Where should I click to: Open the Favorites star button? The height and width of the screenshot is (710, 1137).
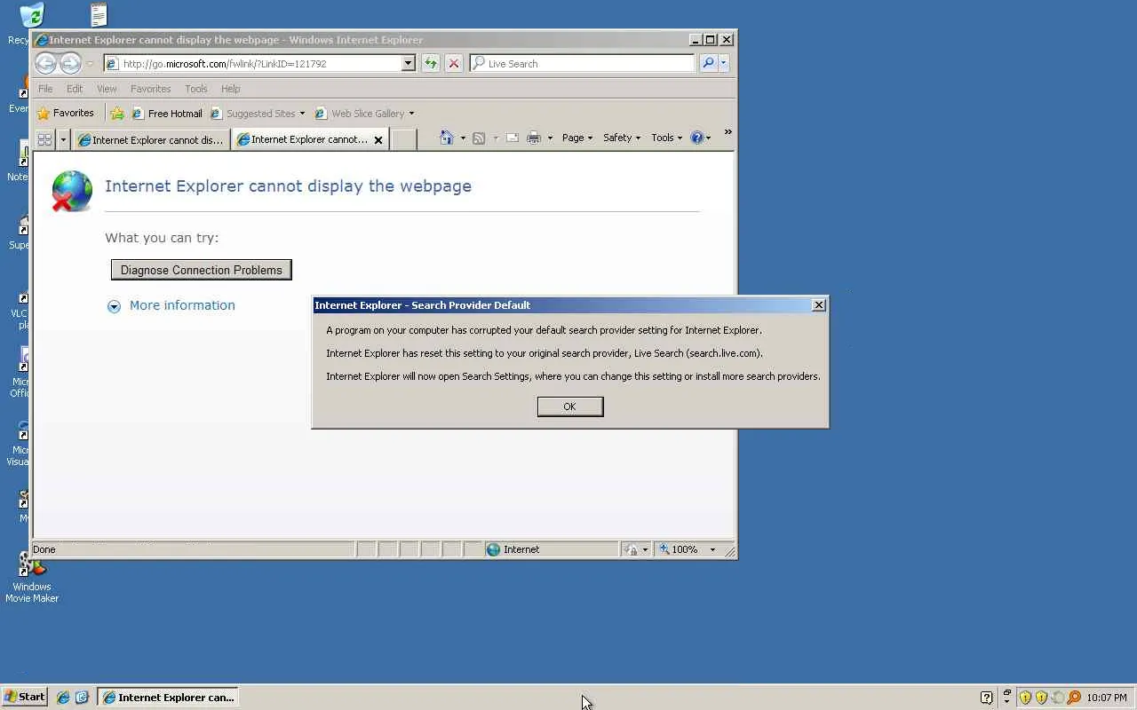pos(65,113)
